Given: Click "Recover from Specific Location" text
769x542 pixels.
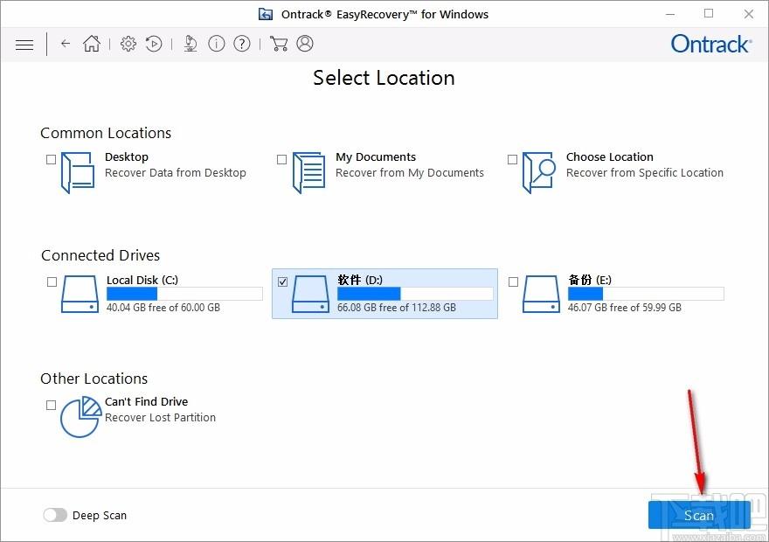Looking at the screenshot, I should pyautogui.click(x=644, y=173).
